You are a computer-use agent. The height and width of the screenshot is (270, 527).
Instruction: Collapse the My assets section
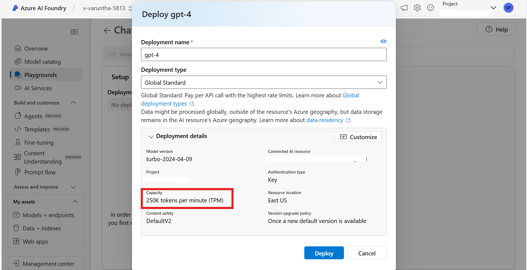[x=75, y=202]
